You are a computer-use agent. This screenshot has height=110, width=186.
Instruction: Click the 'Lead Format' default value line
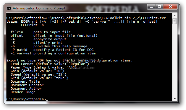point(50,64)
